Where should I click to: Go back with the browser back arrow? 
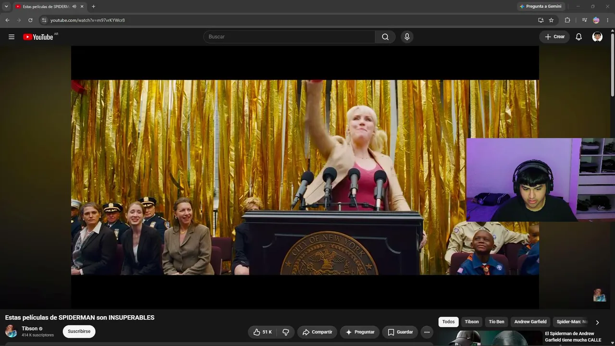tap(7, 20)
